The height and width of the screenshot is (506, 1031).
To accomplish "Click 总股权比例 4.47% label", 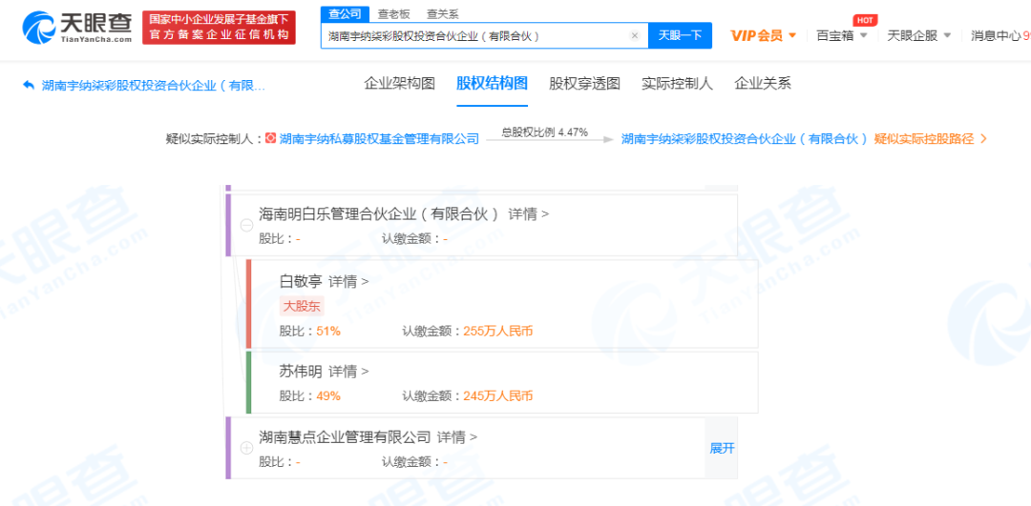I will point(544,132).
